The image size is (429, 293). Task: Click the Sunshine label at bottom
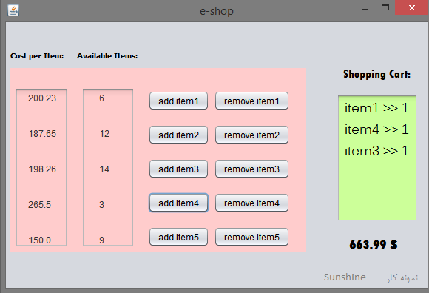(345, 277)
